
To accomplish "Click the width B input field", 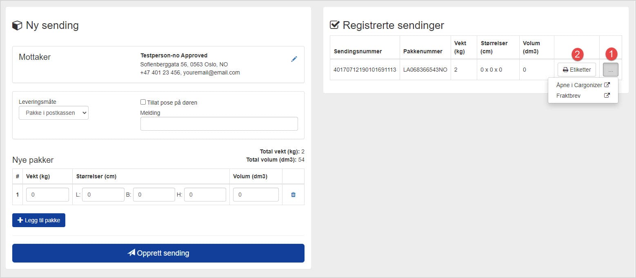I will point(154,195).
